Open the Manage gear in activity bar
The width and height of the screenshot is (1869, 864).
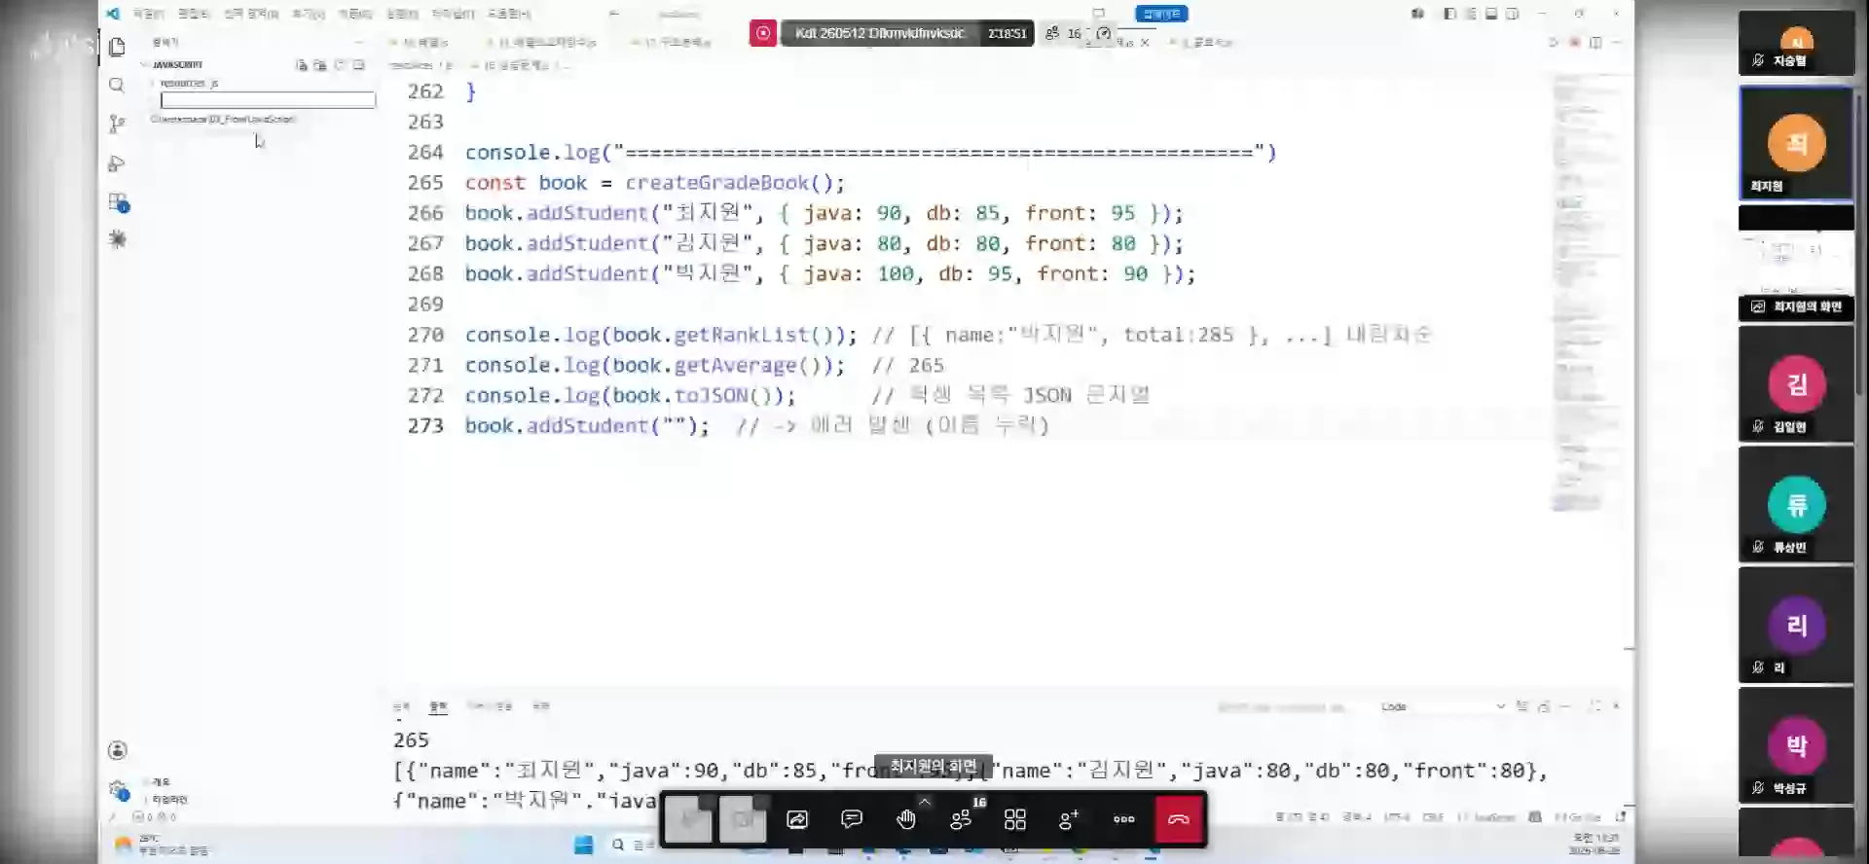coord(118,789)
